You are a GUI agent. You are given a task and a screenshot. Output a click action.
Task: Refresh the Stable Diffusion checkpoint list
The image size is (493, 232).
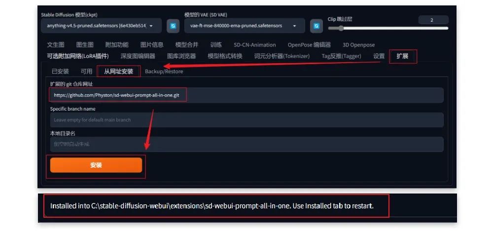(x=173, y=26)
